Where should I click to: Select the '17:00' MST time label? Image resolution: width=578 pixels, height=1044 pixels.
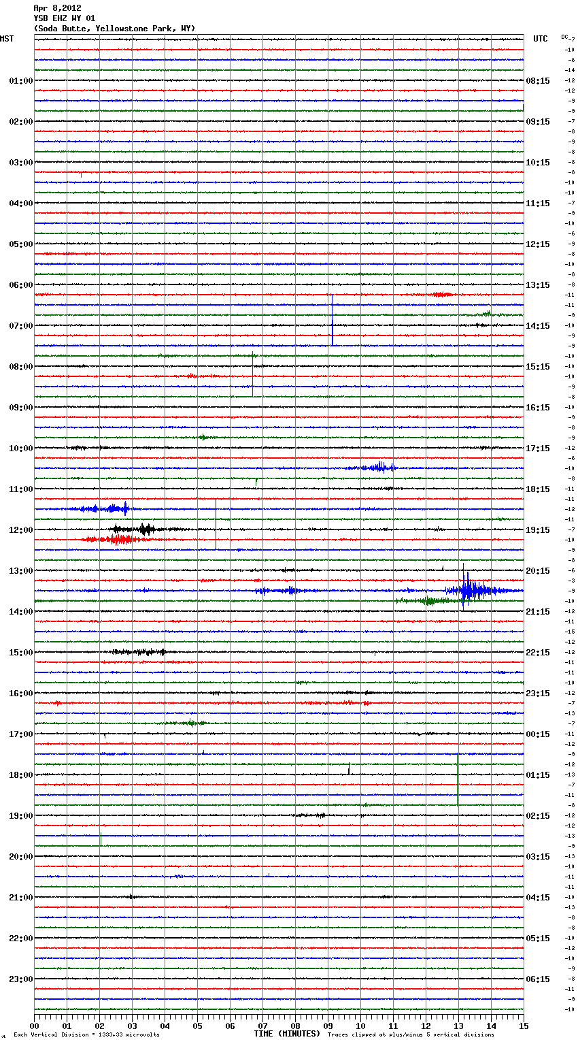click(x=20, y=734)
